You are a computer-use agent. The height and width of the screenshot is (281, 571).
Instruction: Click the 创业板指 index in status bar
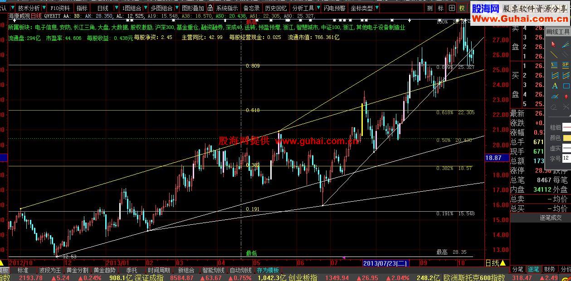[303, 277]
